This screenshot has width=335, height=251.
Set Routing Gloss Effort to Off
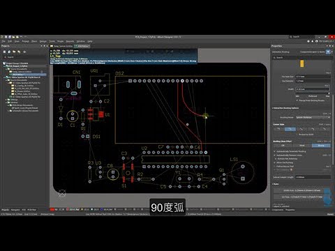click(283, 146)
